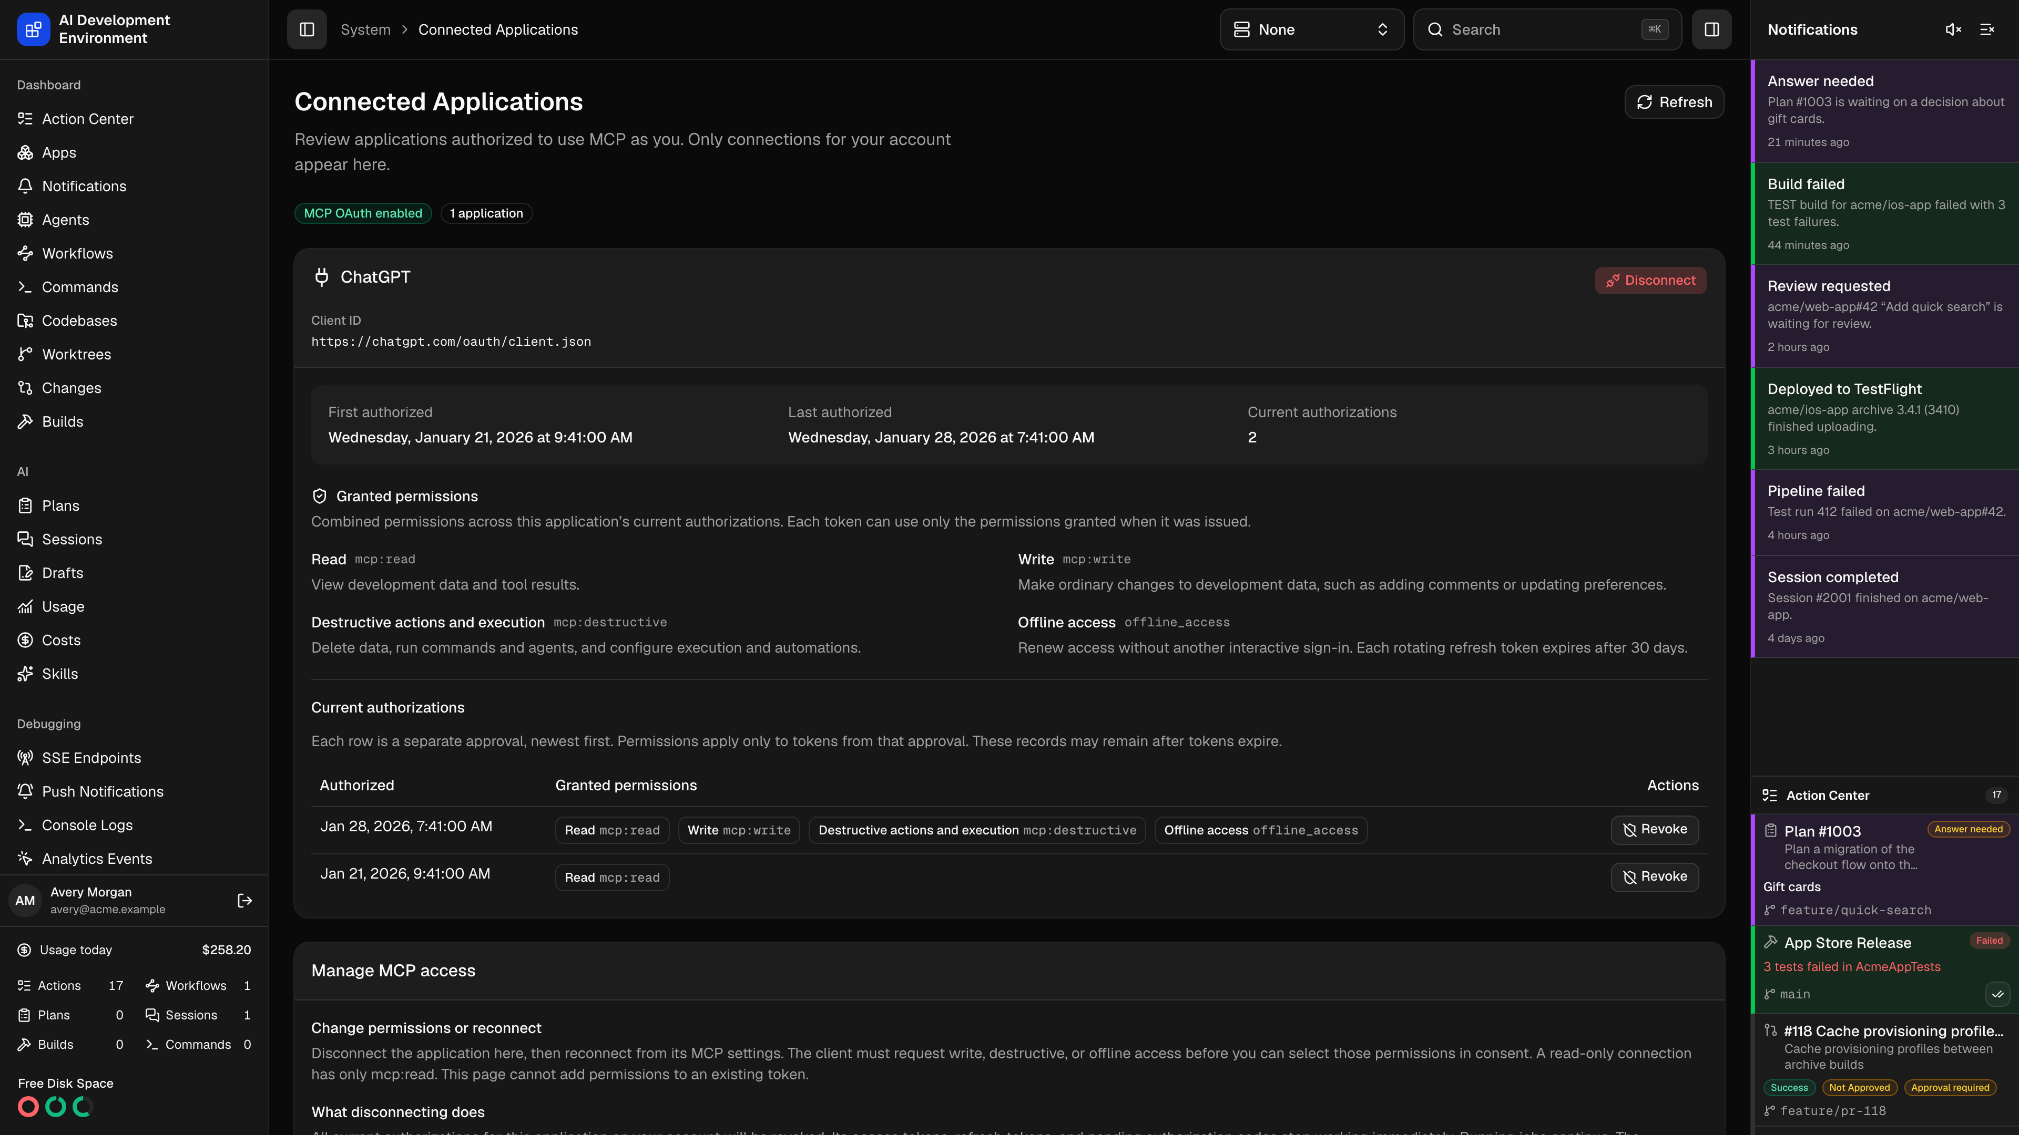
Task: Click the Codebases icon in sidebar
Action: pos(25,321)
